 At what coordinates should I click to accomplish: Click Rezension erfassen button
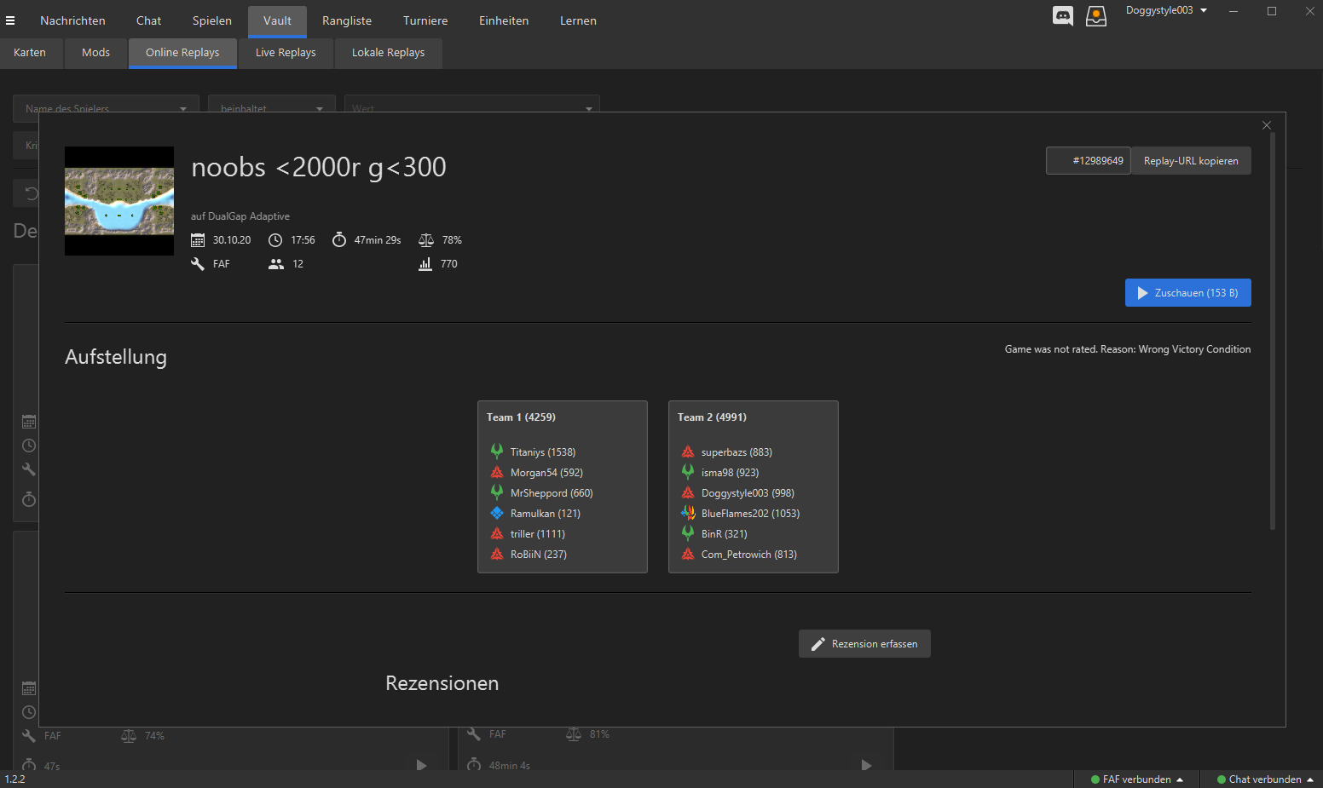tap(864, 644)
